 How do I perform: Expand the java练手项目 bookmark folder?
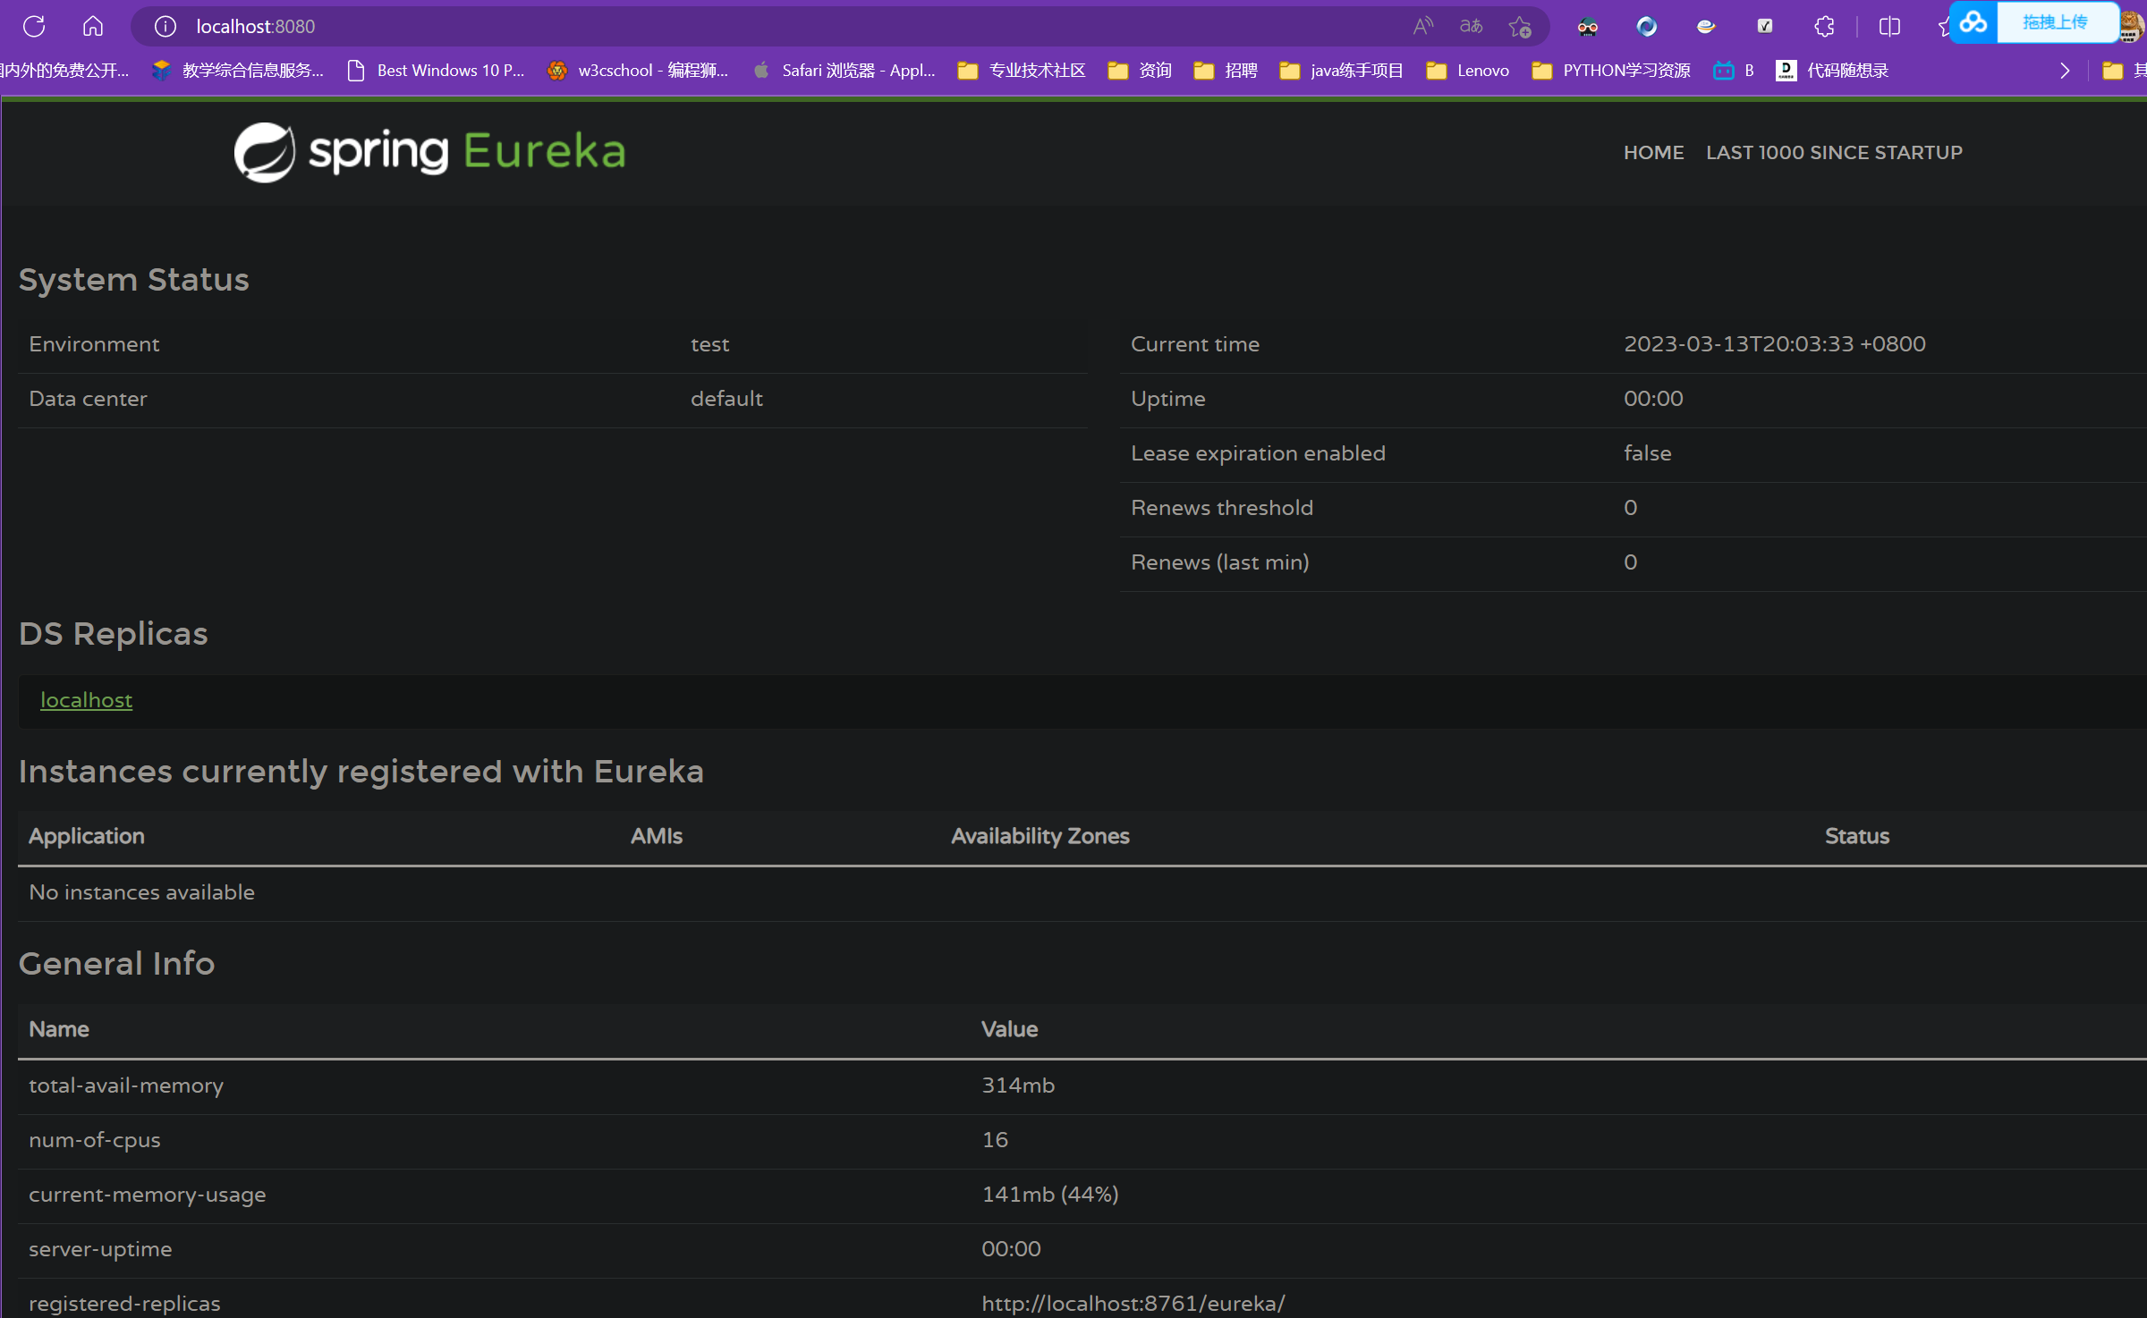1341,71
